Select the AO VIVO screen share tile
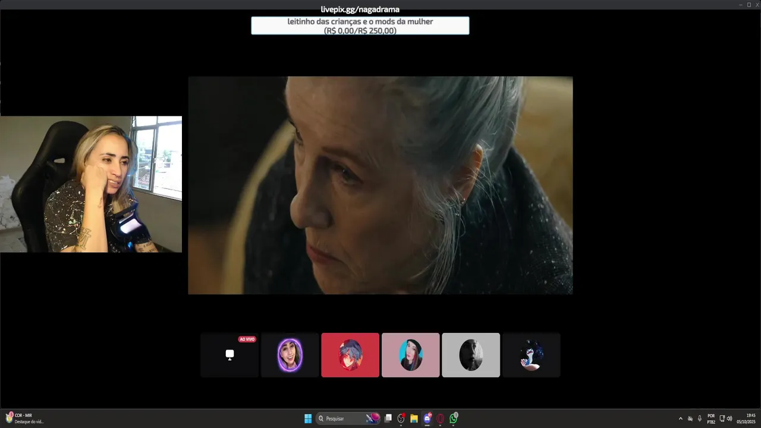This screenshot has height=428, width=761. pos(229,355)
